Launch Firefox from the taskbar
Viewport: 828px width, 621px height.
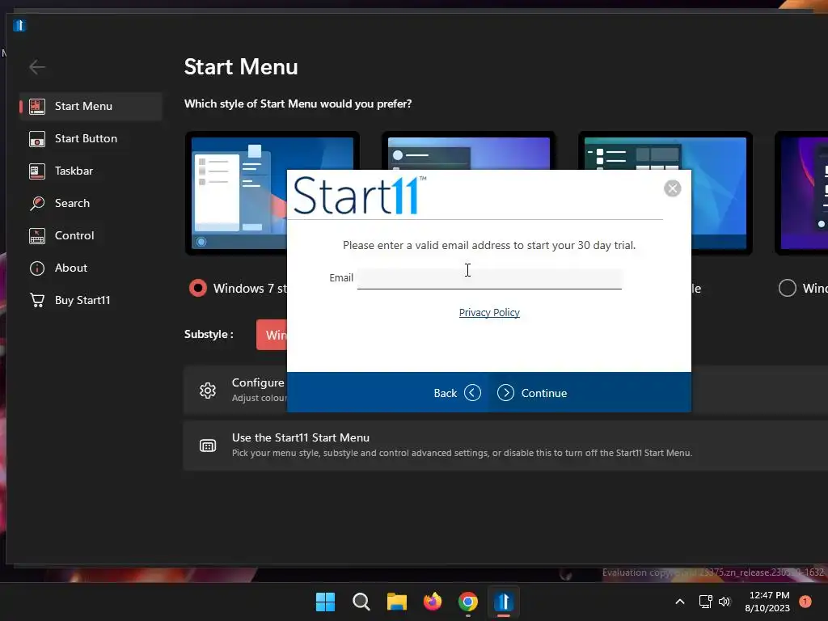click(x=433, y=602)
